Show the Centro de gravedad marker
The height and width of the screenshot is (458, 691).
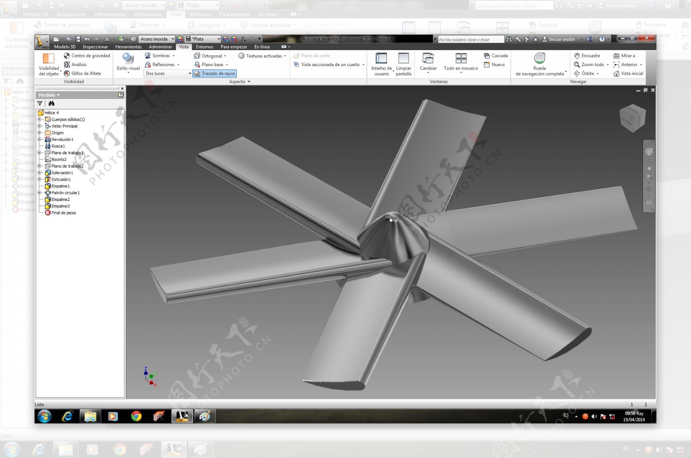pos(87,56)
